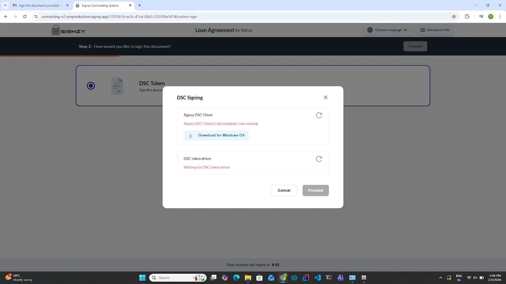Image resolution: width=506 pixels, height=284 pixels.
Task: Click the address bar URL
Action: click(x=119, y=17)
